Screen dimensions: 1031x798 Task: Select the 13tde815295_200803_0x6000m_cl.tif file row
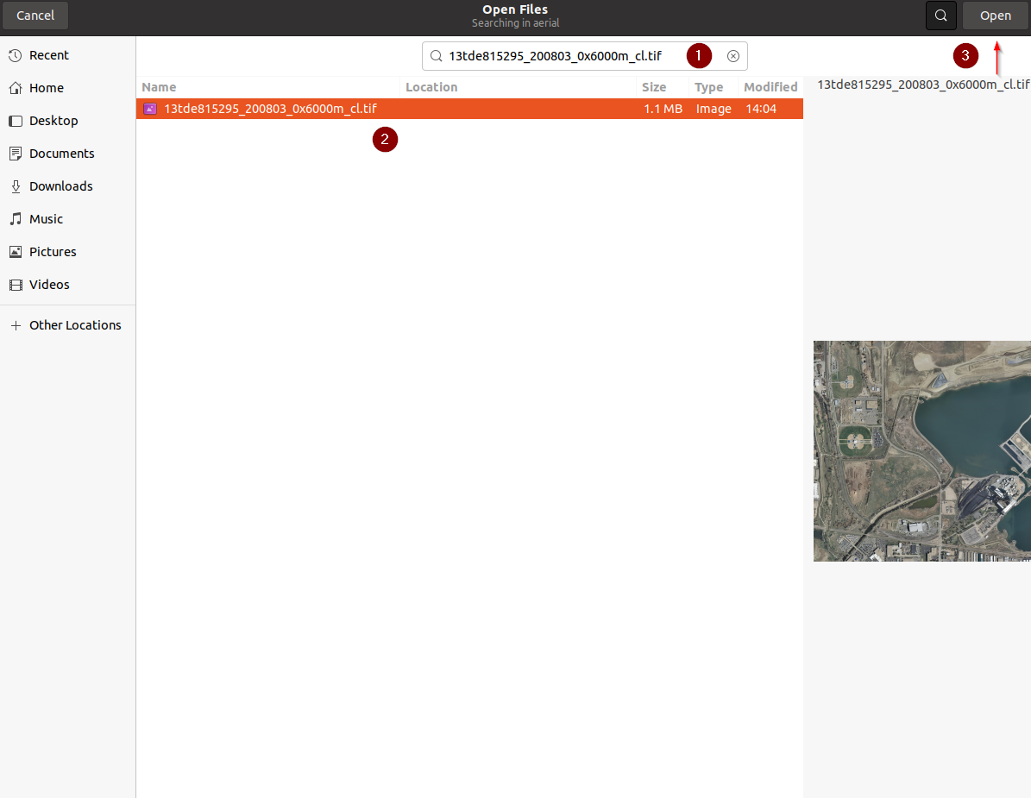[469, 109]
